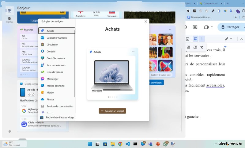Click the Messenger icon in widget list
Screen dimensions: 245x148
coord(43,79)
